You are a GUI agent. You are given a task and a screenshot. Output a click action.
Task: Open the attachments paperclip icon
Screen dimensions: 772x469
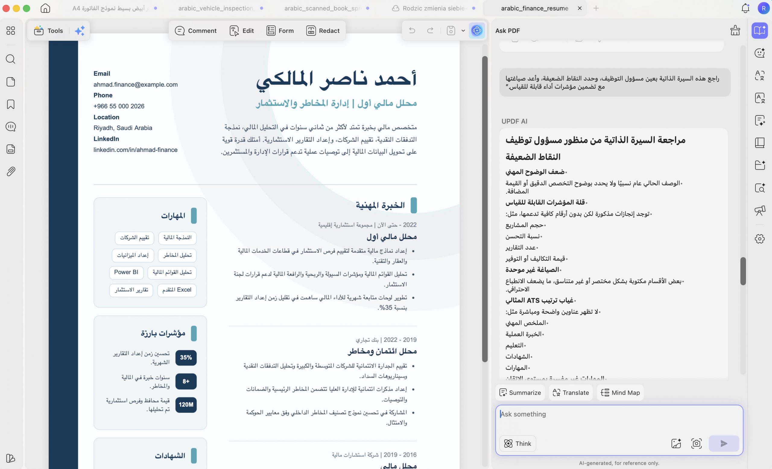(11, 171)
